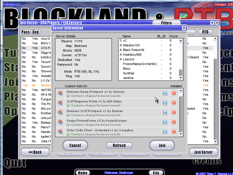233x175 pixels.
Task: Click the puzzle piece icon under 2x2f Magazine Prints
Action: [68, 106]
